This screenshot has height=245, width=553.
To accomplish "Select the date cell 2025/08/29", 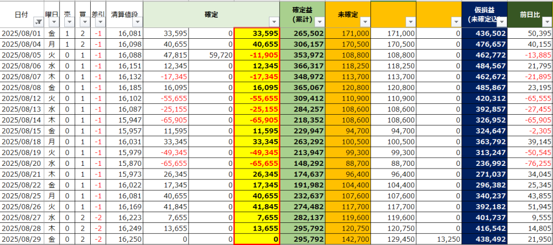I will click(x=22, y=240).
